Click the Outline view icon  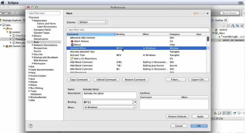pyautogui.click(x=213, y=20)
